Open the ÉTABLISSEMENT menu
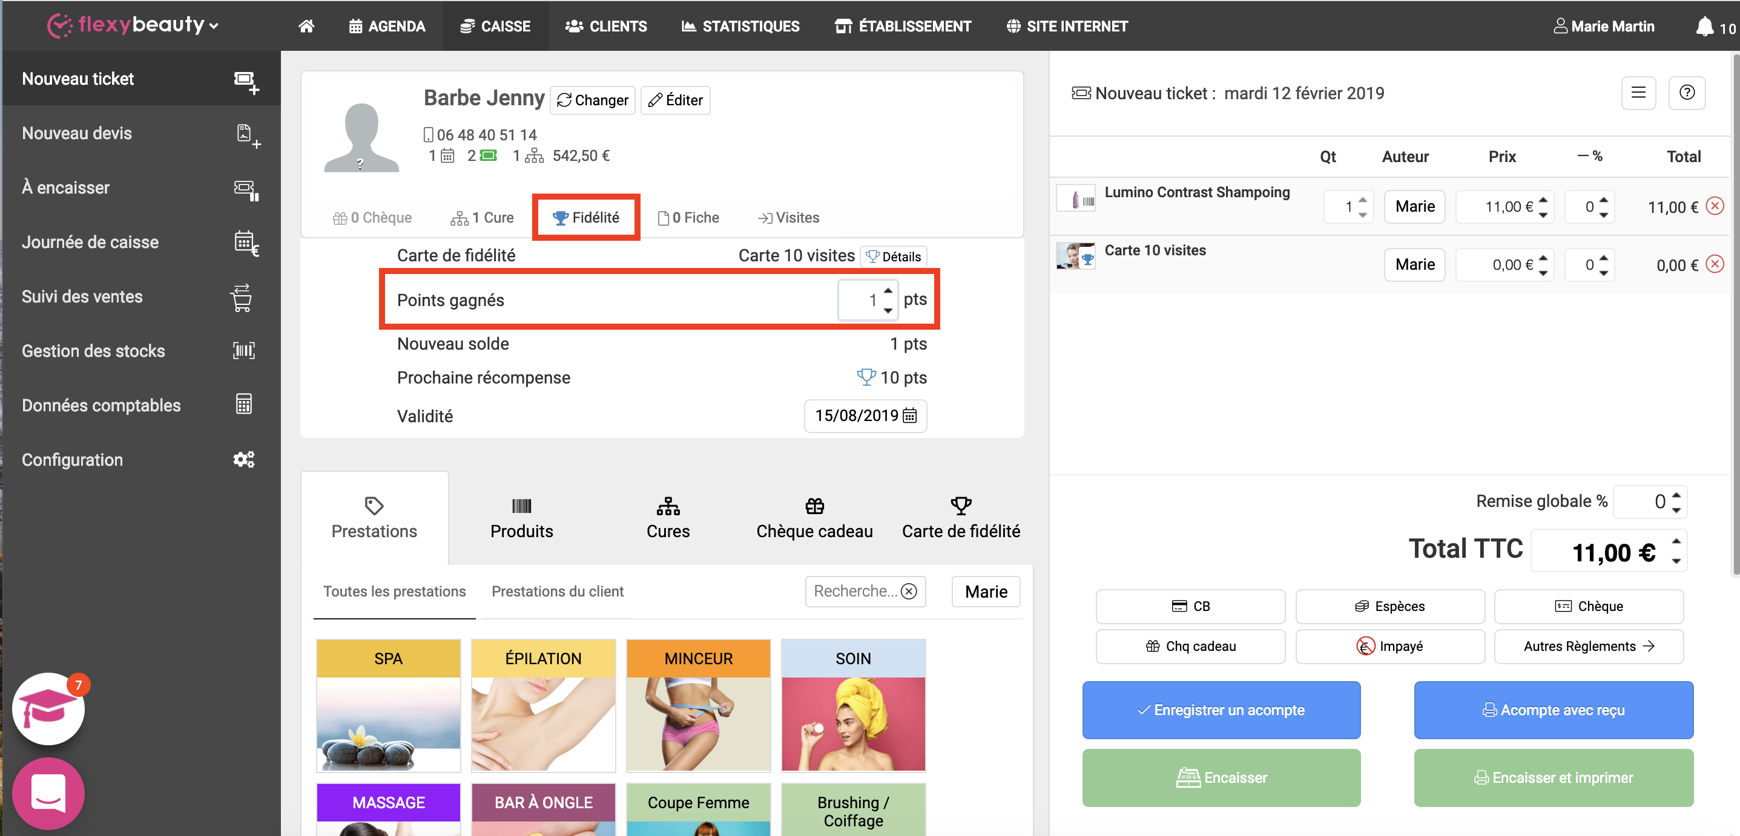 [903, 27]
